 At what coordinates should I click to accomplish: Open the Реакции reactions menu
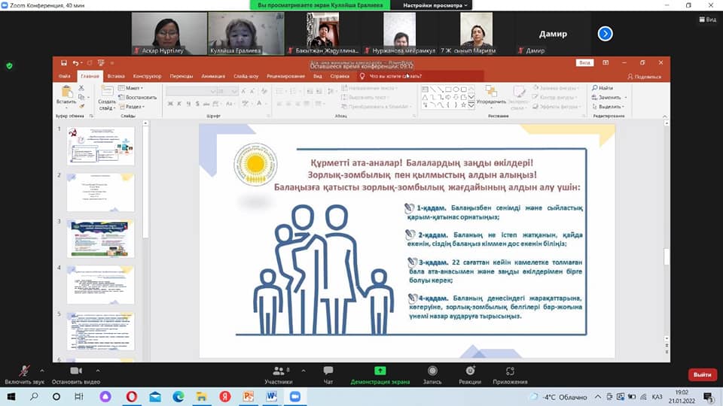(x=470, y=372)
